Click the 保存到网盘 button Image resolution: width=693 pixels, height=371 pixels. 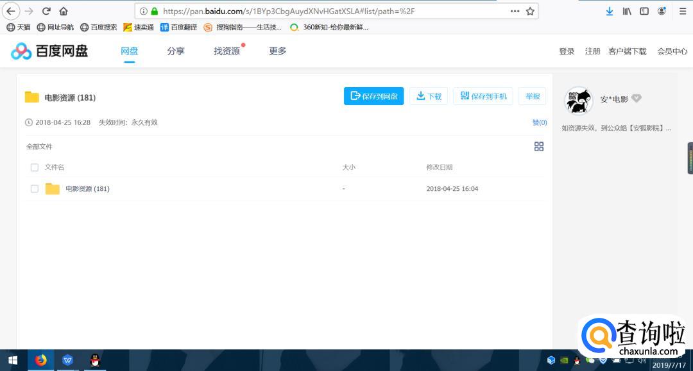pos(373,96)
